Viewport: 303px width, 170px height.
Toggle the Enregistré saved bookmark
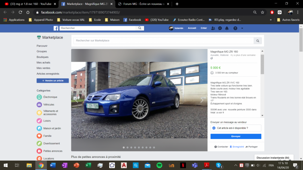[237, 147]
